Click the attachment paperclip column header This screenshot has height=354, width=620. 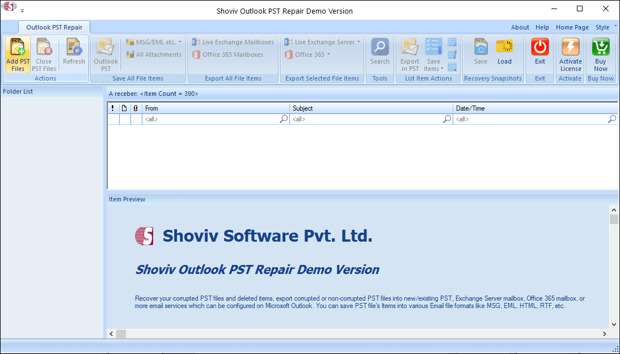[x=136, y=108]
